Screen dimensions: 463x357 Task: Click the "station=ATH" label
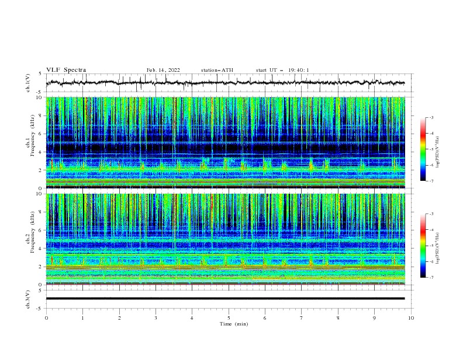[217, 70]
